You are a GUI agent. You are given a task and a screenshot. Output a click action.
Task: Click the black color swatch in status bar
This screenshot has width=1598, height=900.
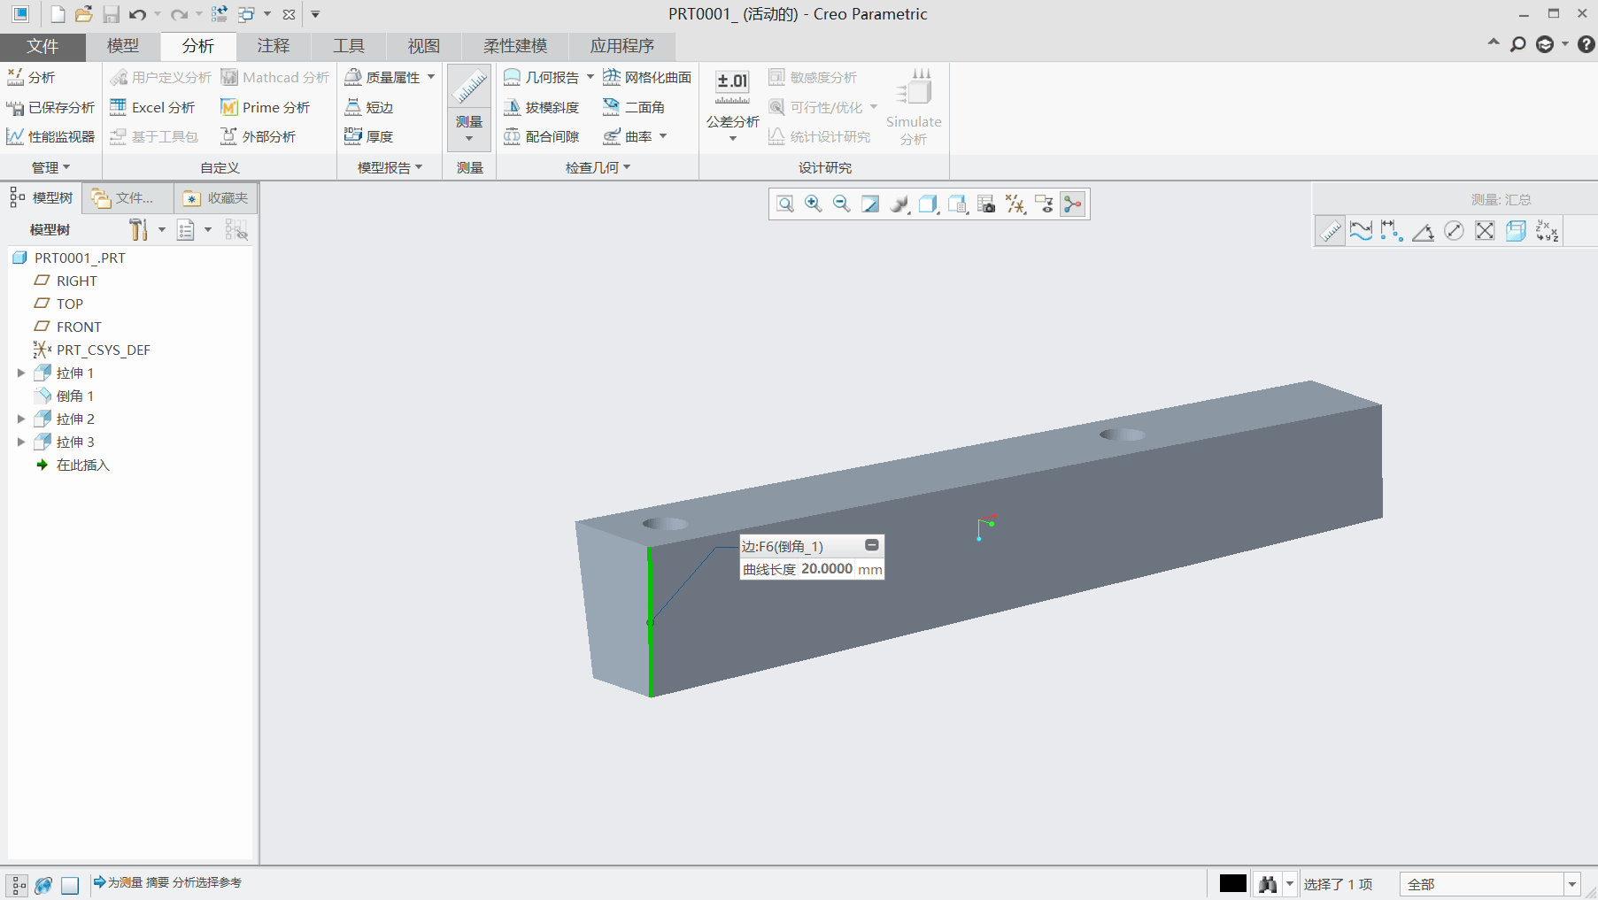click(x=1232, y=883)
